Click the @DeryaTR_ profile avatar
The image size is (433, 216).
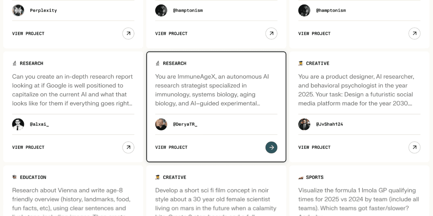click(161, 124)
